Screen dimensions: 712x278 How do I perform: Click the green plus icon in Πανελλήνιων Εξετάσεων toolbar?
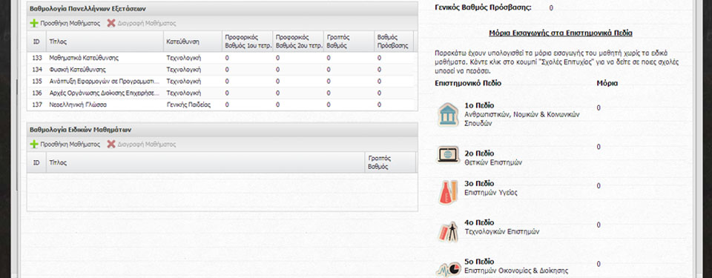click(x=34, y=23)
